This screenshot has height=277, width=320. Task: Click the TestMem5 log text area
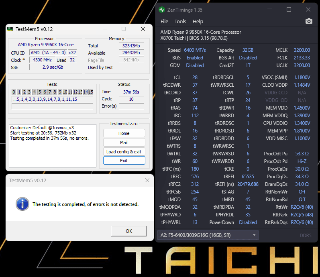tap(53, 146)
